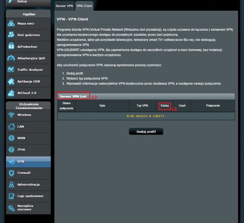The height and width of the screenshot is (223, 244).
Task: Click the Połączenie column header
Action: (213, 106)
